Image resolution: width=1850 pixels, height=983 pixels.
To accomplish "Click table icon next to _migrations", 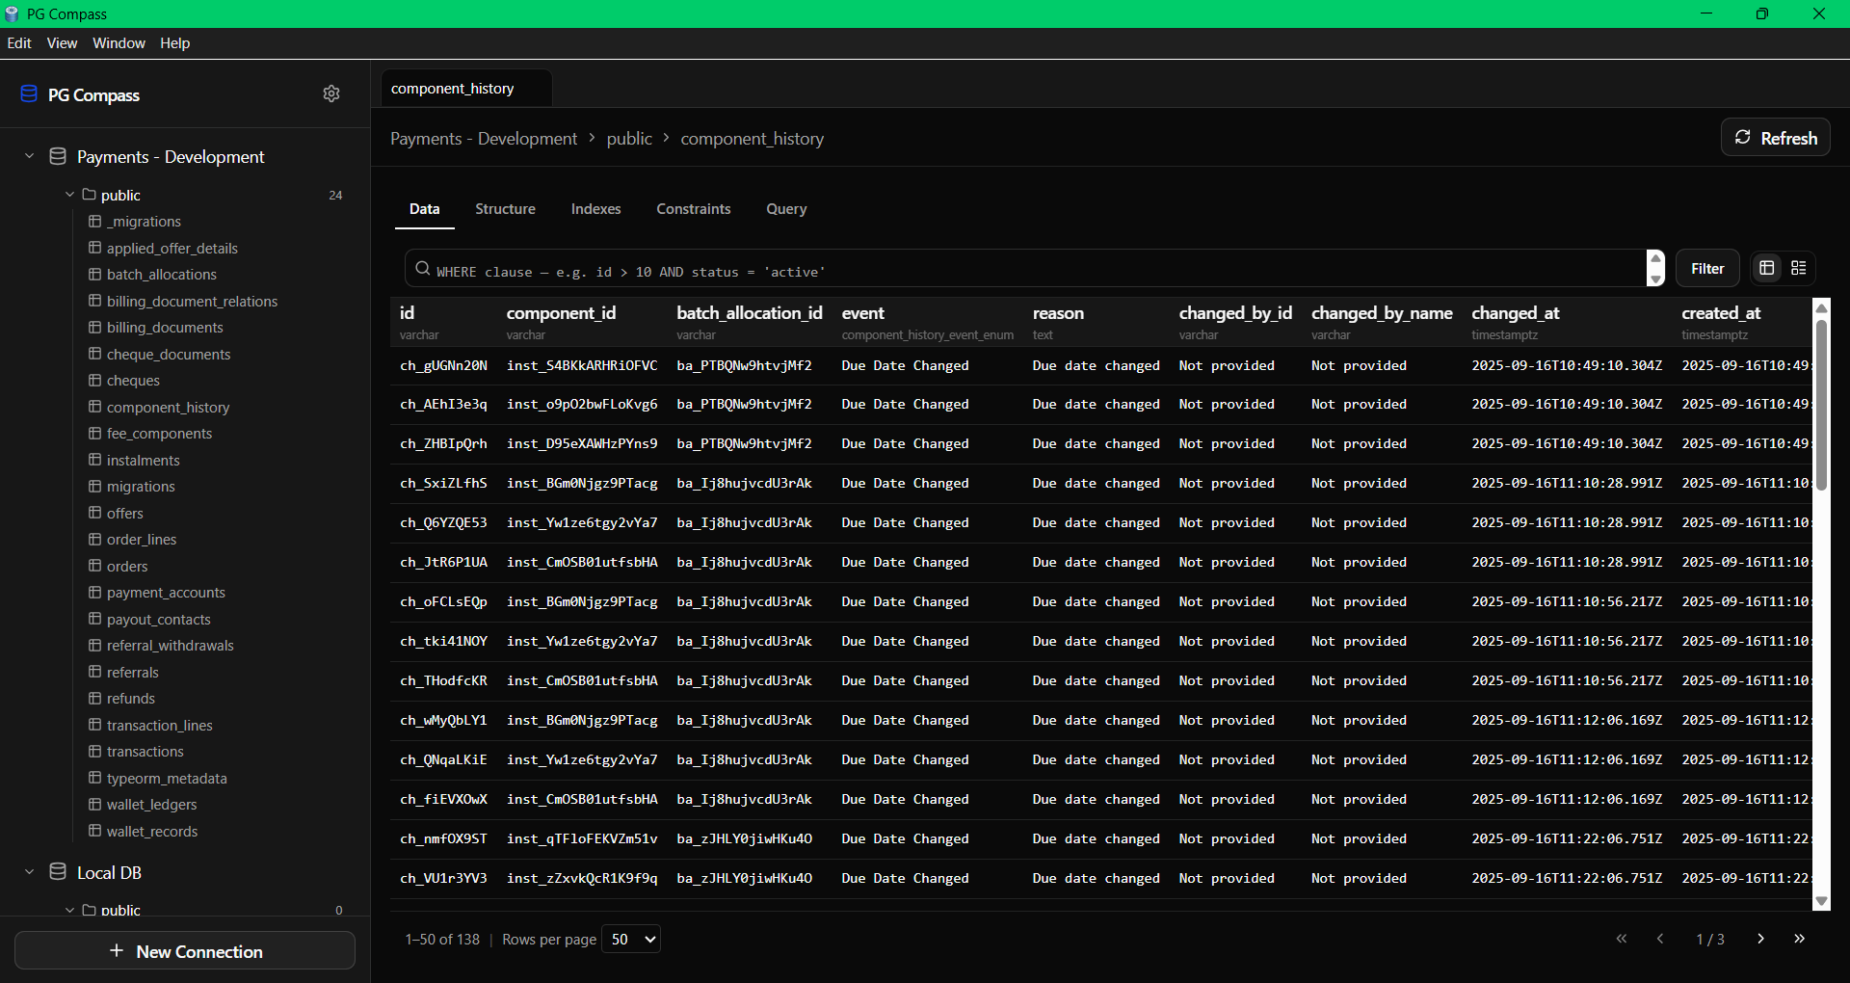I will (94, 221).
